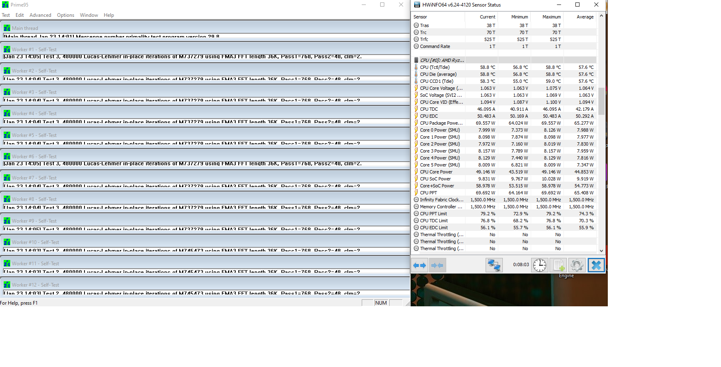Screen dimensions: 721x367
Task: Click the clock icon beside the Tras sensor
Action: click(x=416, y=25)
